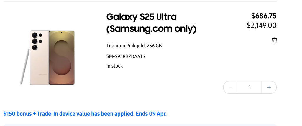Click the quantity field showing 1
Image resolution: width=302 pixels, height=126 pixels.
pos(250,87)
